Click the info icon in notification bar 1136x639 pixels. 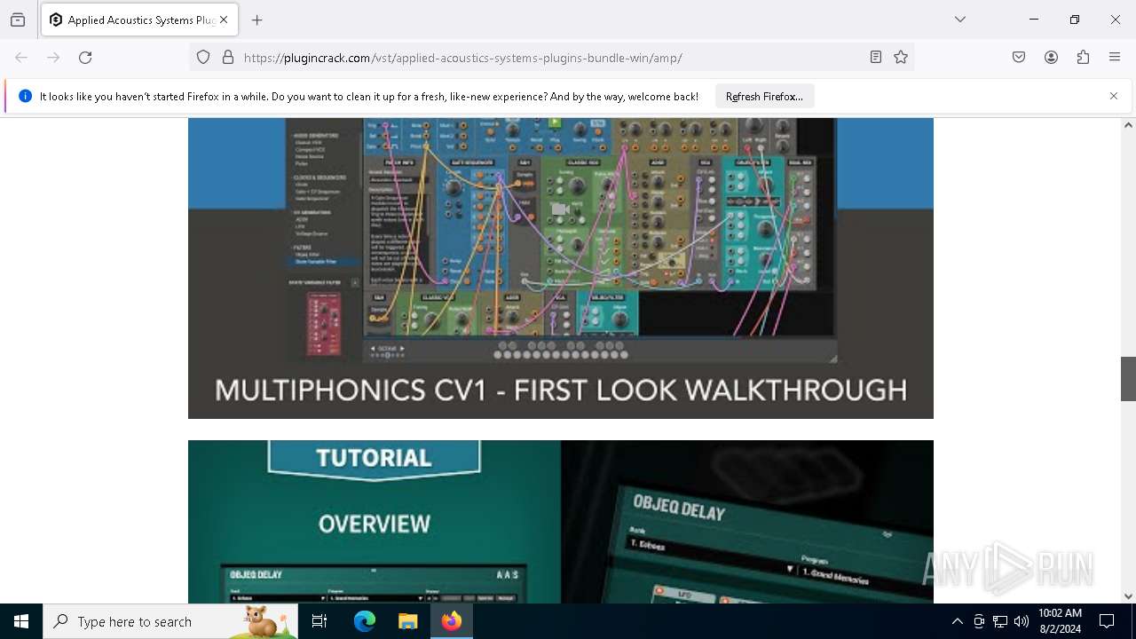point(25,96)
